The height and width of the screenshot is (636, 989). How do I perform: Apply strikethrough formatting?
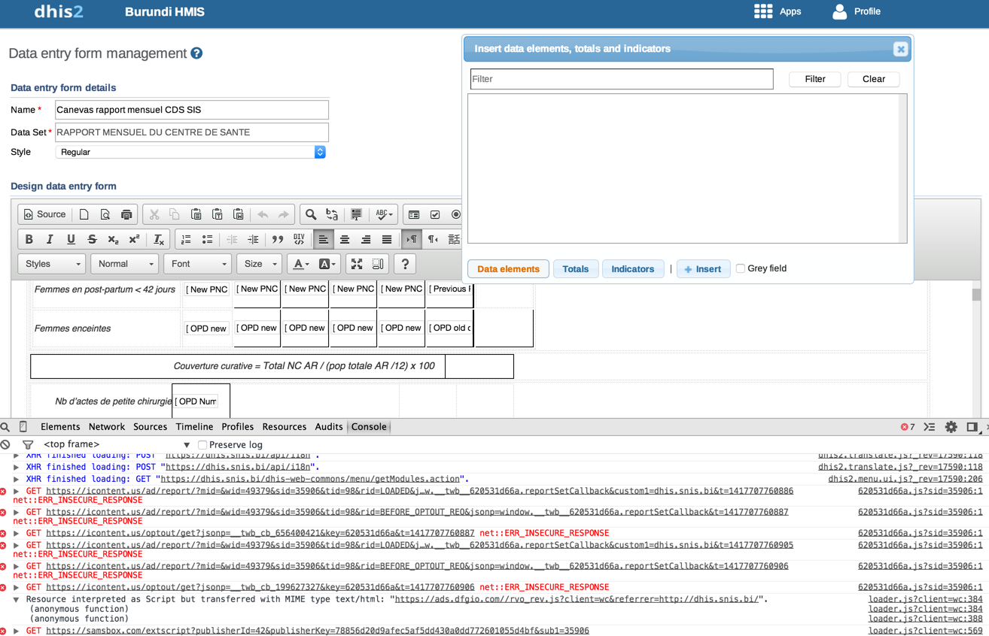(x=92, y=240)
